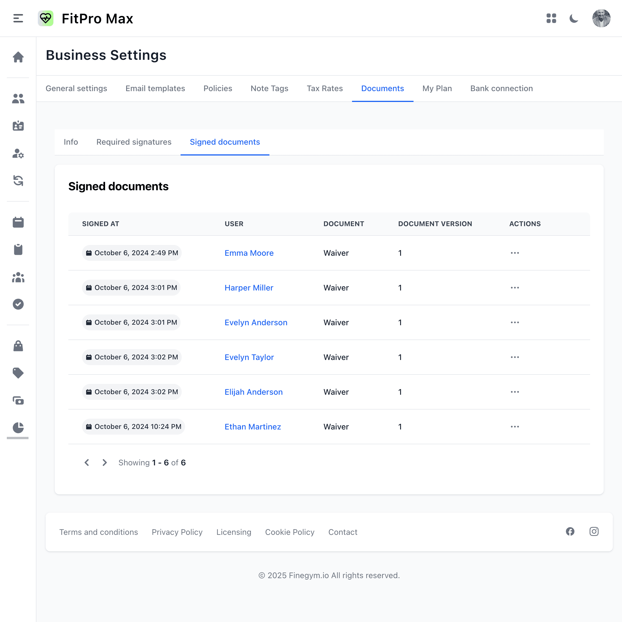Click the Privacy Policy footer link
622x622 pixels.
point(177,532)
